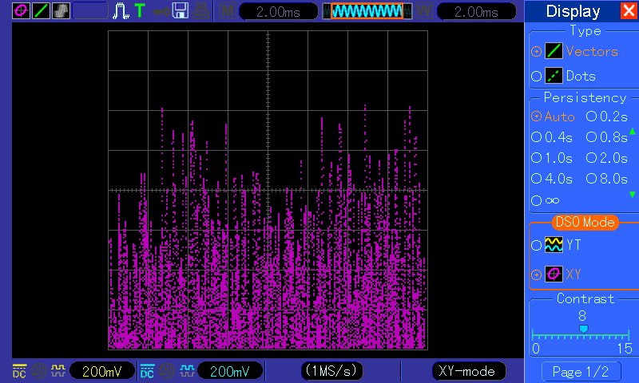Click the cyan channel 2 DC coupling icon
639x383 pixels.
(147, 371)
